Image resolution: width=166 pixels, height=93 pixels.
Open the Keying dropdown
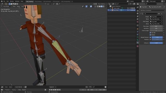(x=15, y=90)
